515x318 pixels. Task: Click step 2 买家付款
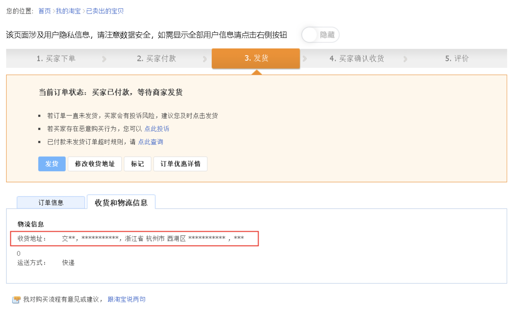[x=156, y=58]
